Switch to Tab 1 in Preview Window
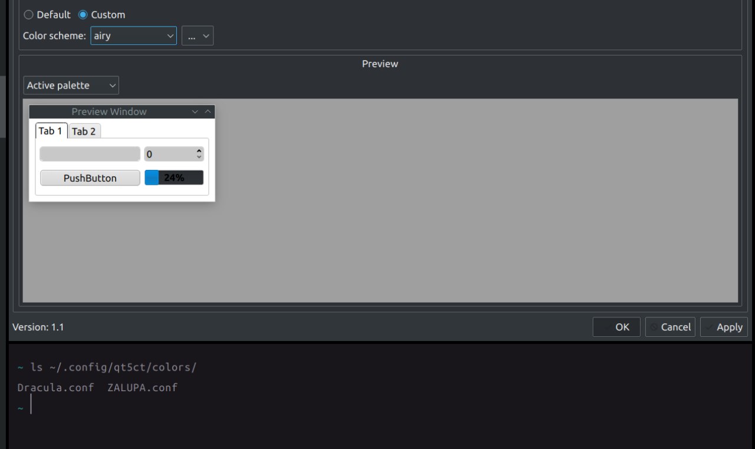 [51, 131]
